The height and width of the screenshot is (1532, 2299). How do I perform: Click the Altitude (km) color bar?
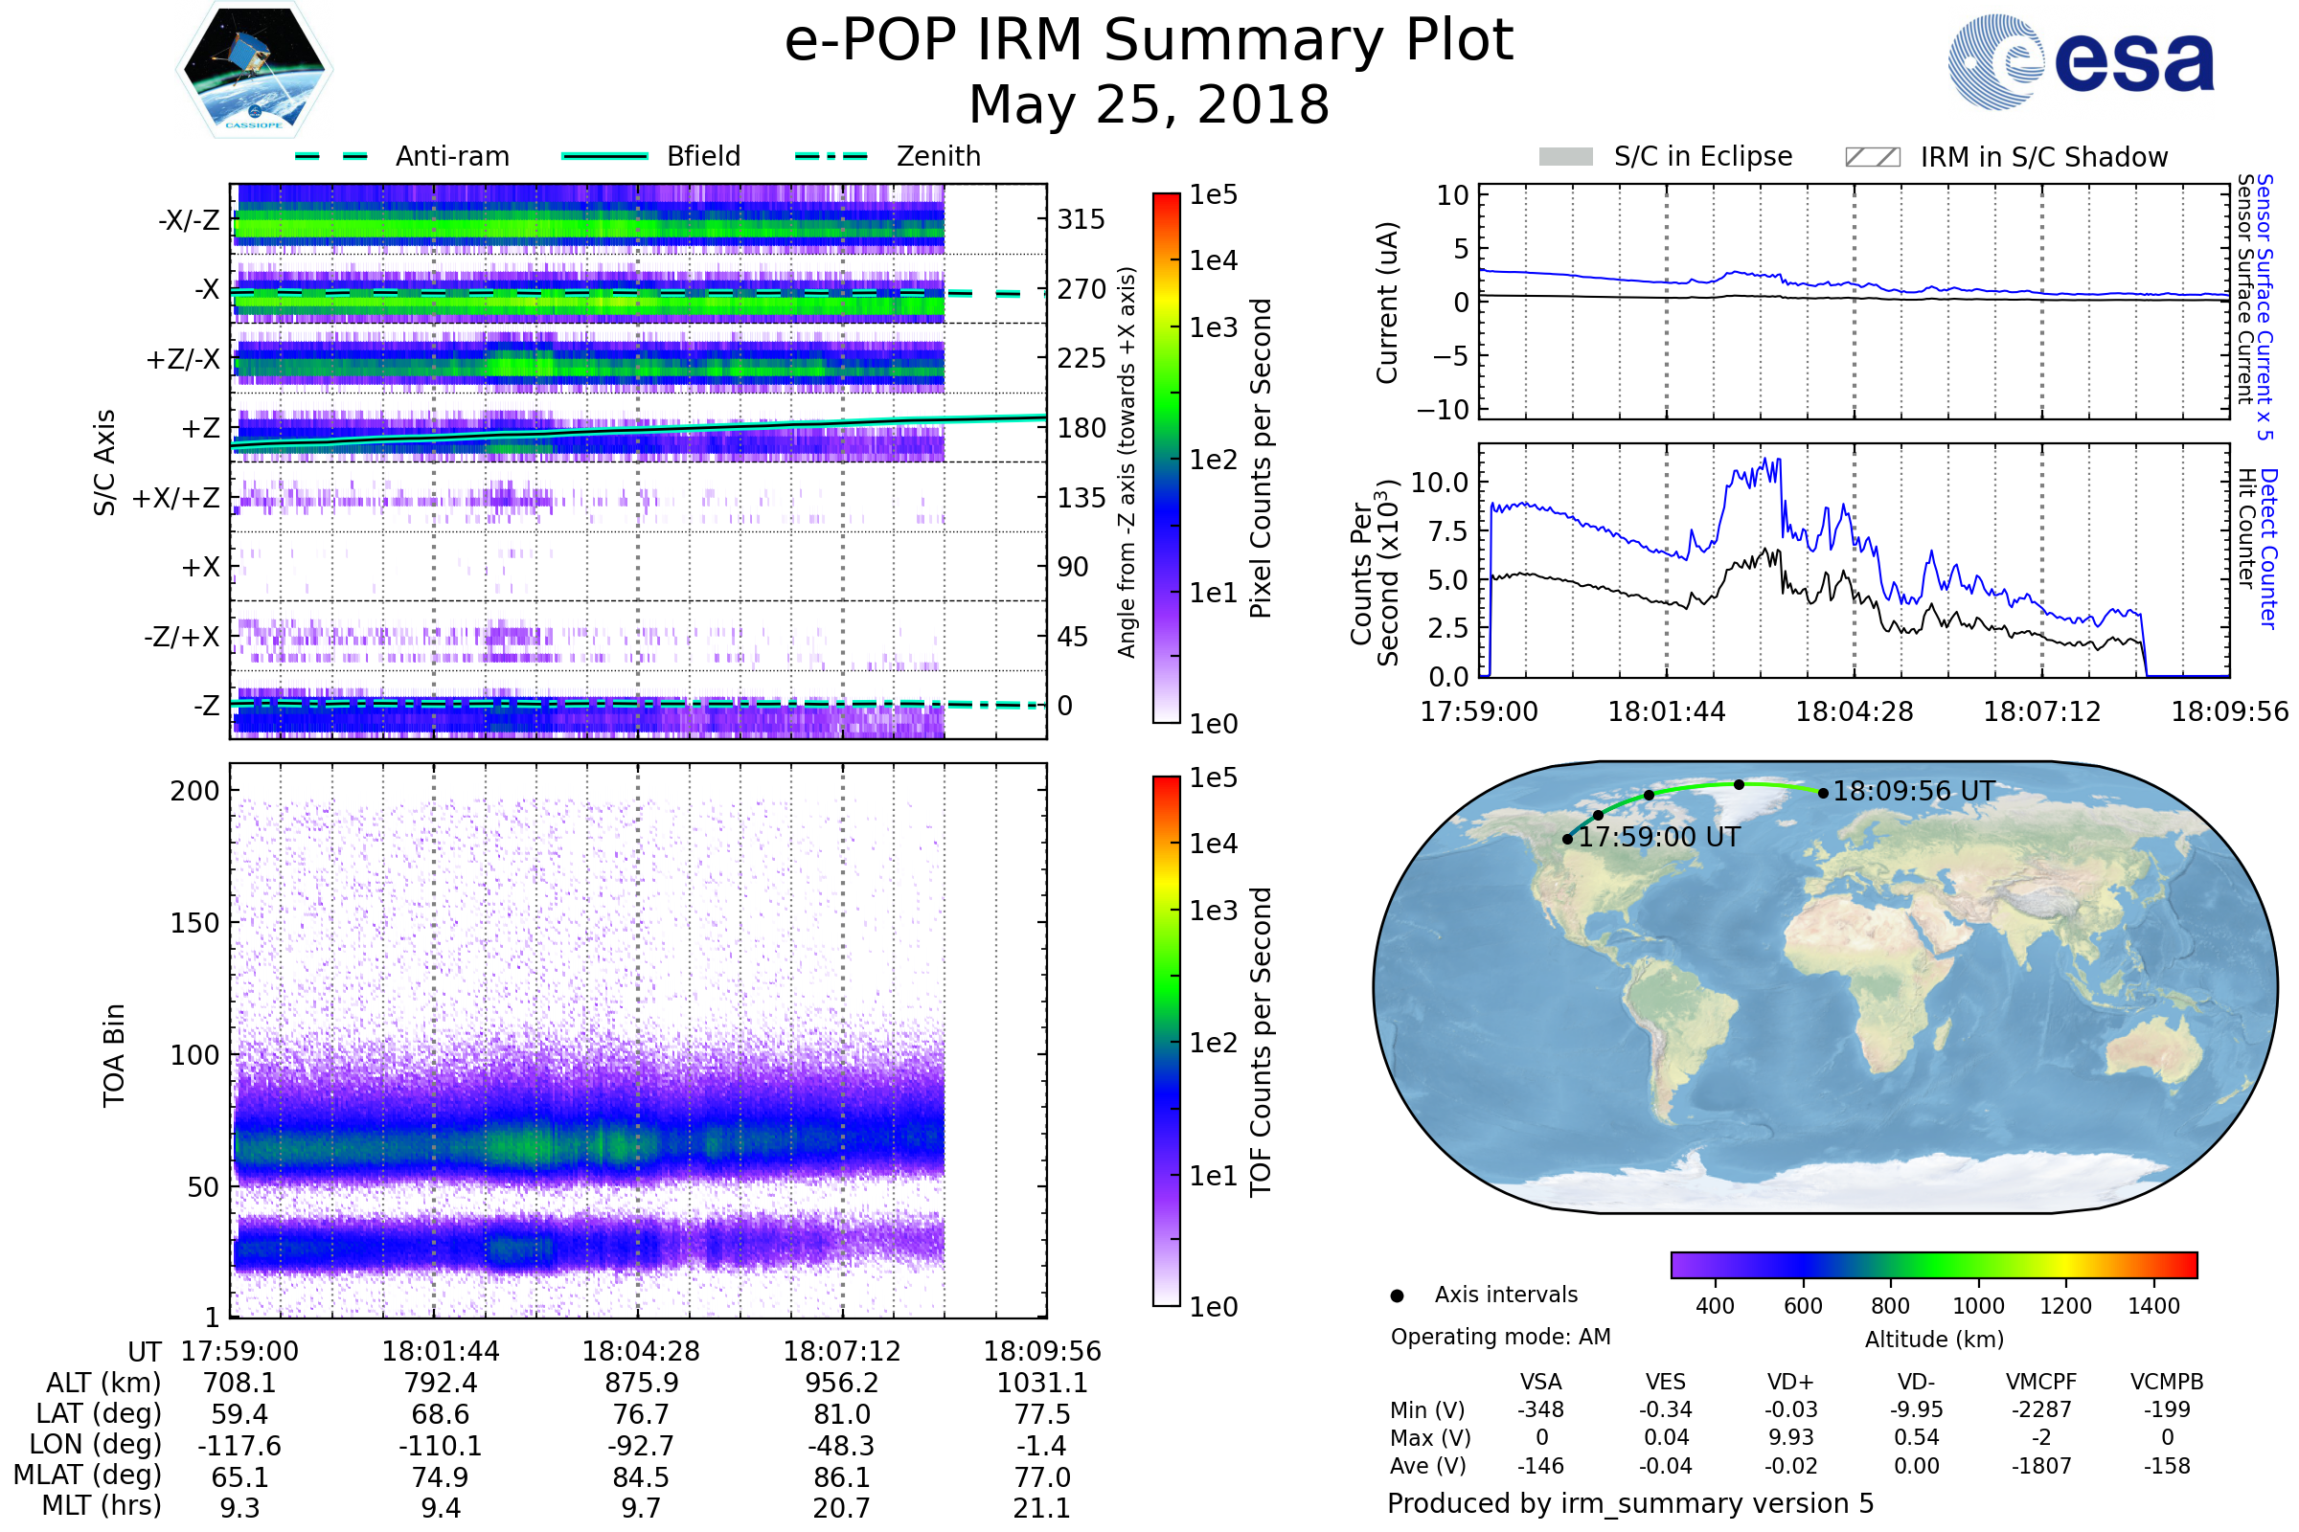pos(1933,1264)
